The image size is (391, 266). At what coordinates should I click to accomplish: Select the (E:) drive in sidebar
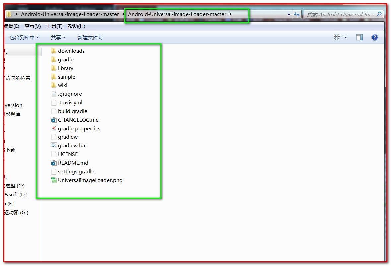(10, 204)
